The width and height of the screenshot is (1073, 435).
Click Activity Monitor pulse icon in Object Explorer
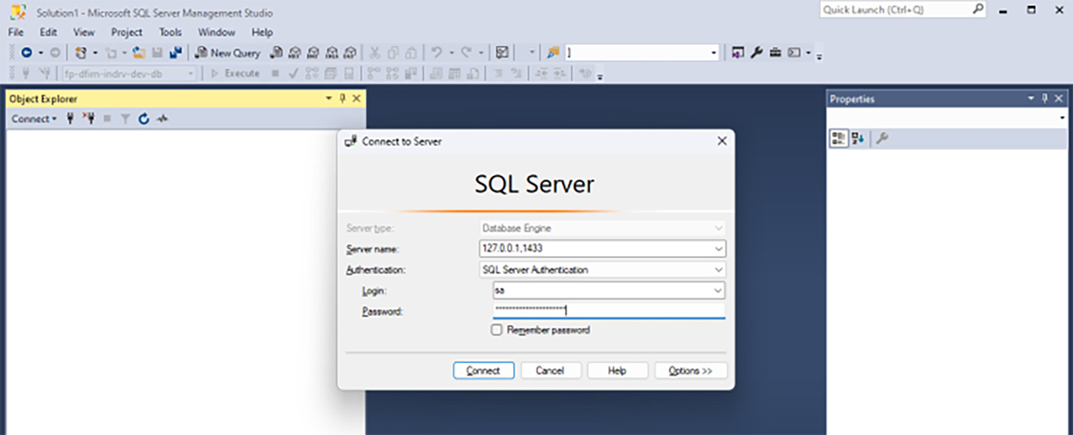(x=162, y=118)
